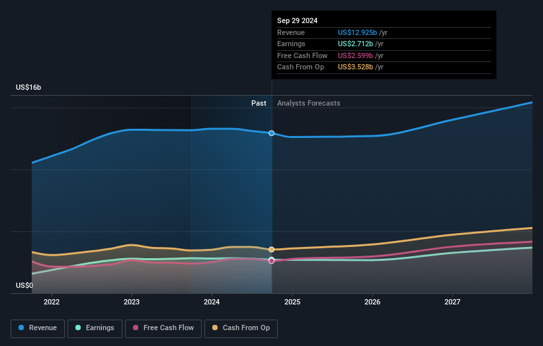The image size is (543, 346).
Task: Click the US$2.599b free cash flow value
Action: 355,55
